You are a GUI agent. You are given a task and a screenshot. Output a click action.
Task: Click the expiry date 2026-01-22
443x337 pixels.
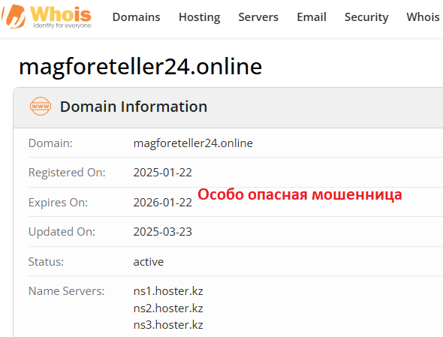(162, 203)
